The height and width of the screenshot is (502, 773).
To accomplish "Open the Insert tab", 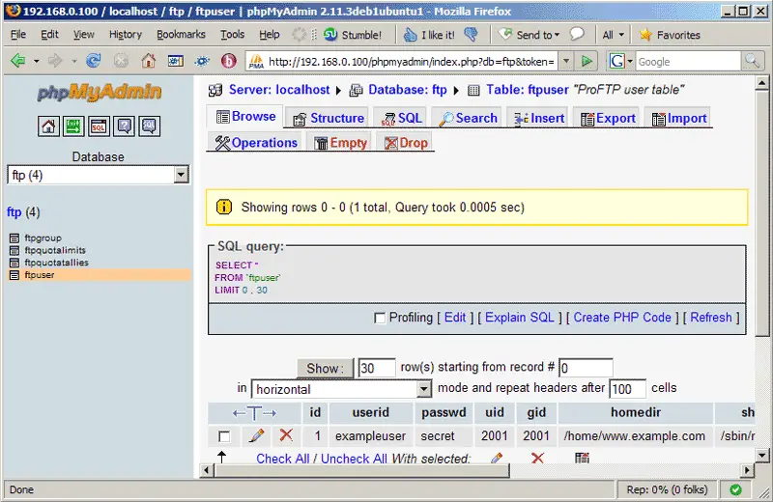I will tap(539, 118).
